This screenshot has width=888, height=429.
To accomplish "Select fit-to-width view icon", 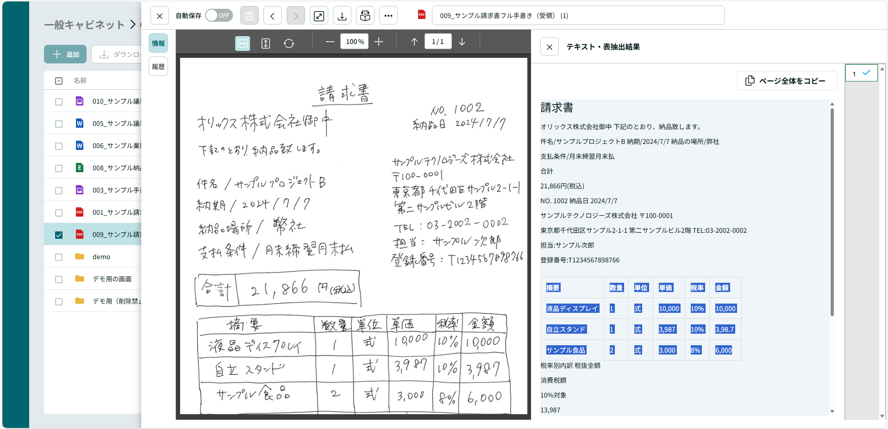I will tap(243, 43).
